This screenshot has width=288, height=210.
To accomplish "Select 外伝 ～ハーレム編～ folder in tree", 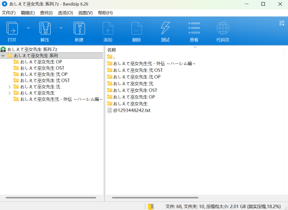I will [x=61, y=99].
